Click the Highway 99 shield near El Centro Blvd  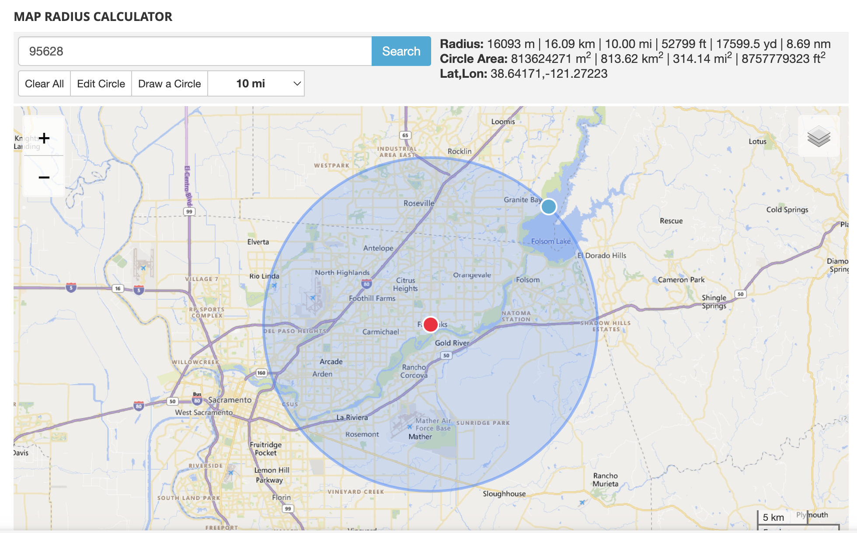(189, 211)
